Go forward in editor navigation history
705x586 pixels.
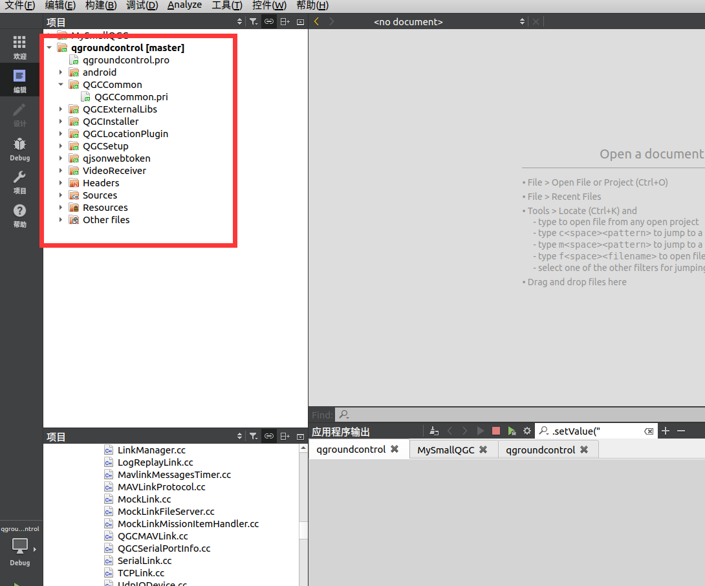pos(332,21)
